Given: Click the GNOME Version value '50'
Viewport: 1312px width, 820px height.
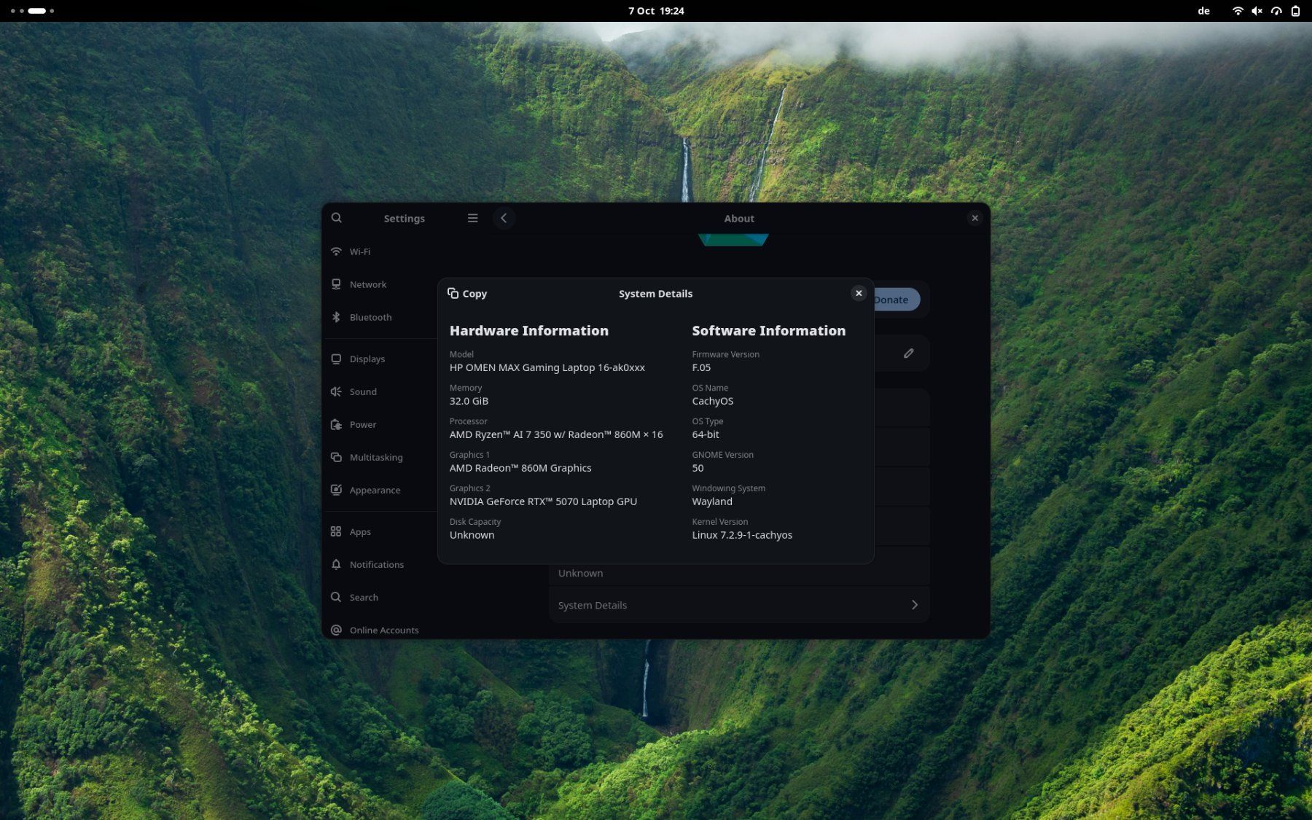Looking at the screenshot, I should (x=698, y=468).
